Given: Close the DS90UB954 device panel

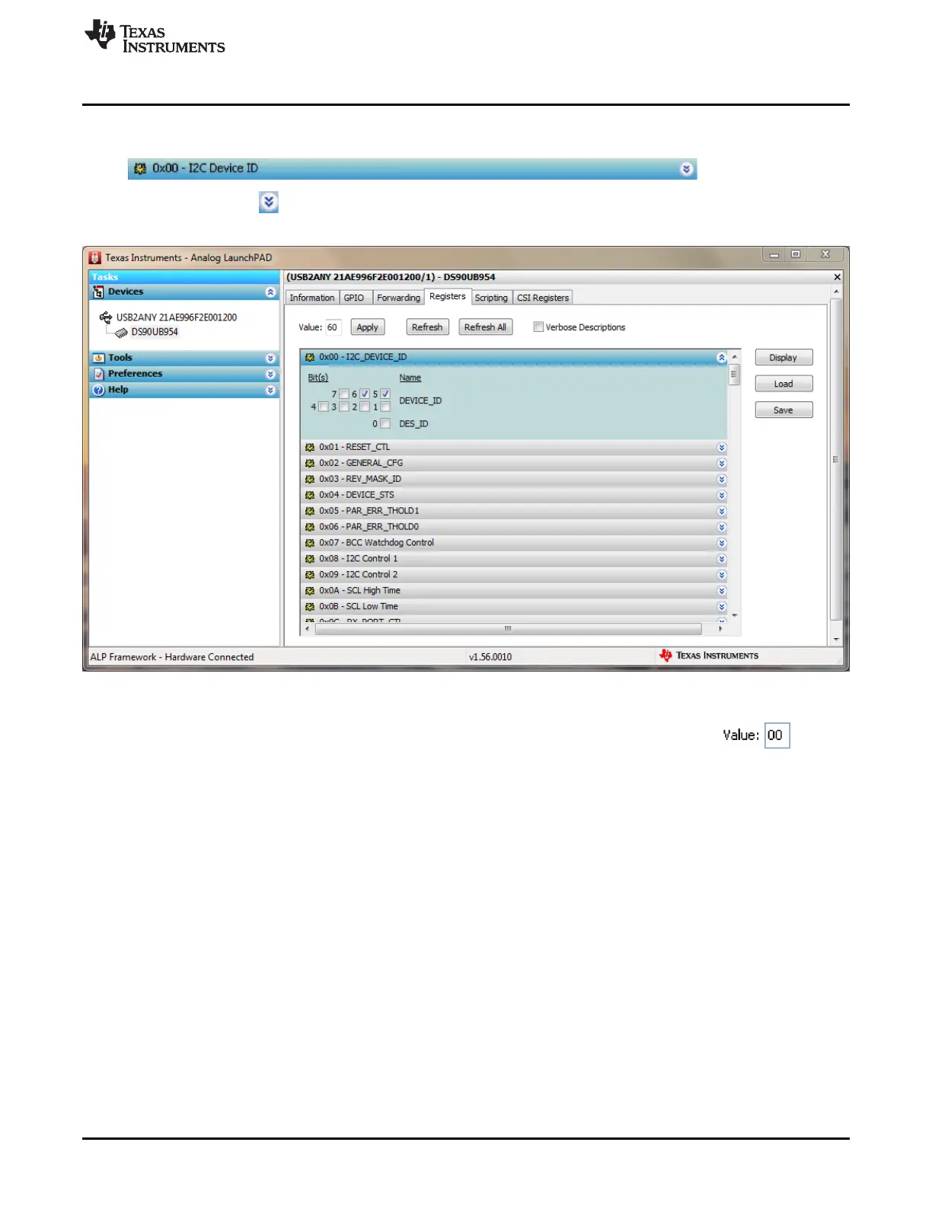Looking at the screenshot, I should point(837,277).
